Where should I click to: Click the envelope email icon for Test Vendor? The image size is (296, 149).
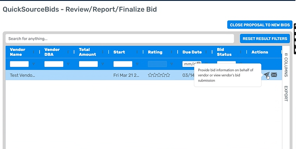pyautogui.click(x=274, y=75)
